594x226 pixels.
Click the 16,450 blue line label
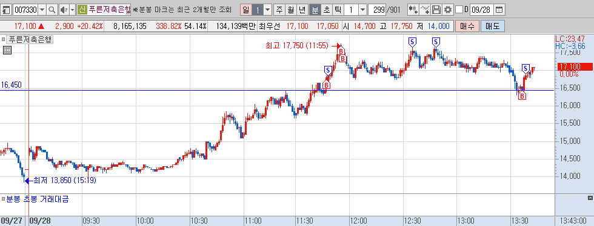click(11, 85)
